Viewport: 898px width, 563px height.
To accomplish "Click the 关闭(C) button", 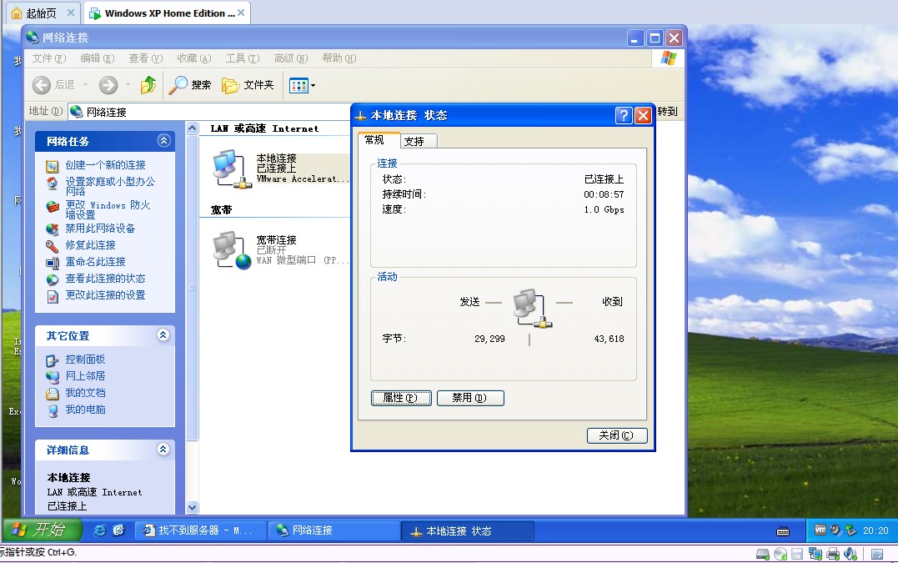I will click(x=617, y=435).
